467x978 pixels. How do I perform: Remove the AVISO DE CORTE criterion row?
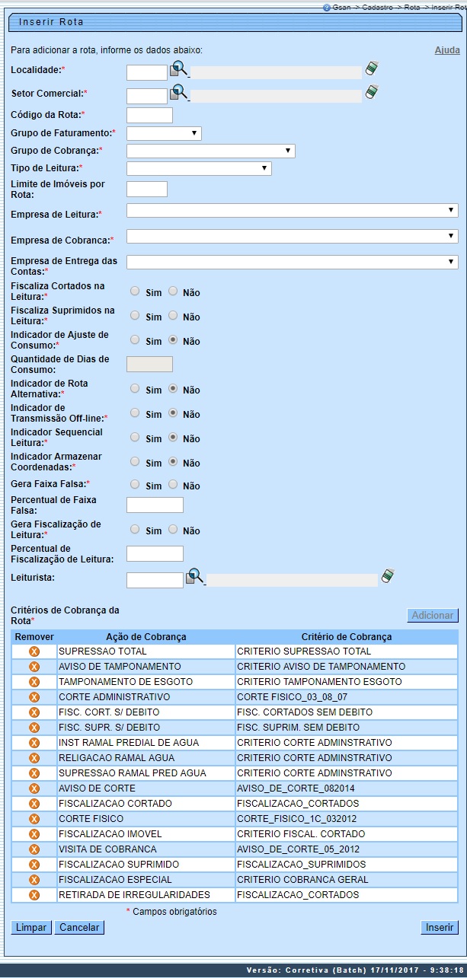pyautogui.click(x=34, y=788)
